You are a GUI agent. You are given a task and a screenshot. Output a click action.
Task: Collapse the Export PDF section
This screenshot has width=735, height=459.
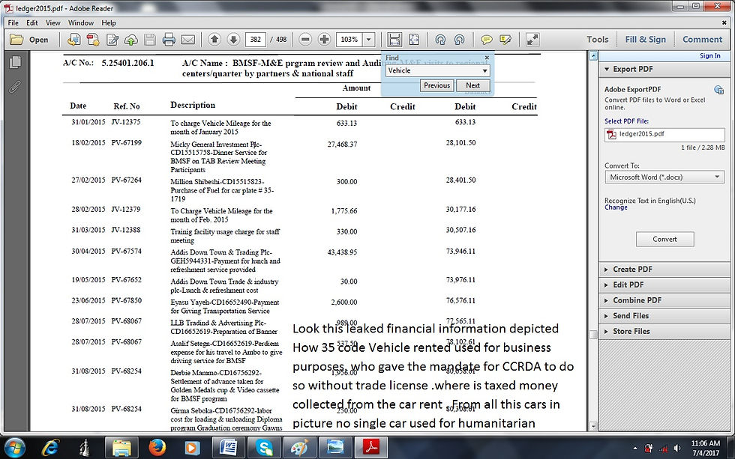tap(607, 69)
